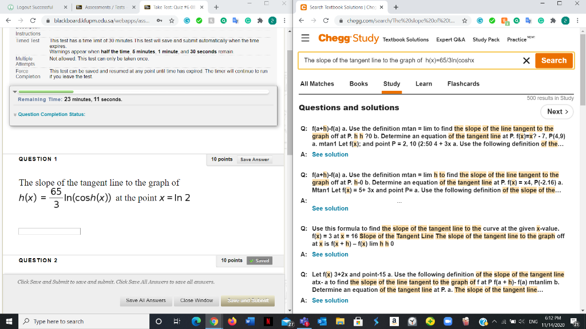This screenshot has height=329, width=586.
Task: Collapse the timer panel triangle
Action: [14, 91]
